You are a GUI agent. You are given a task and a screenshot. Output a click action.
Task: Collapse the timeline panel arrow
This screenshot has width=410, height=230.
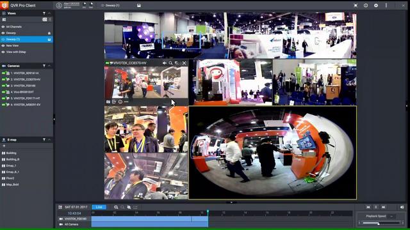point(231,202)
